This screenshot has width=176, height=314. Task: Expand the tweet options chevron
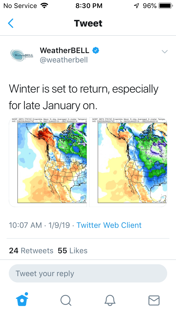tap(164, 52)
